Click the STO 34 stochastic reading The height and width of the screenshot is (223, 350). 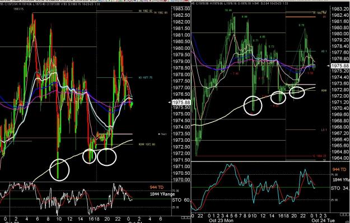pyautogui.click(x=340, y=188)
